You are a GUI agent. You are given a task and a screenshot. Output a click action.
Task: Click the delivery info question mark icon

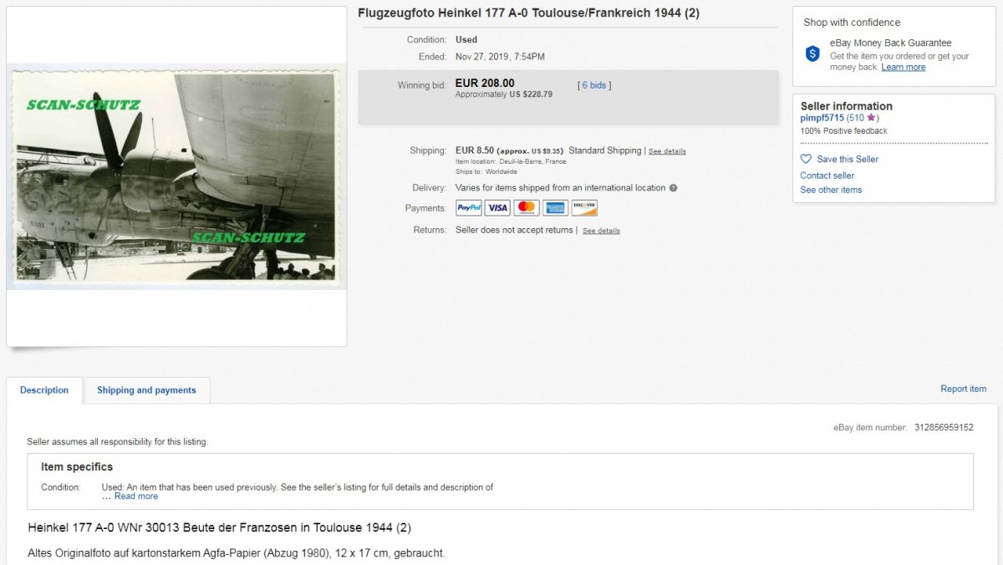click(x=674, y=188)
